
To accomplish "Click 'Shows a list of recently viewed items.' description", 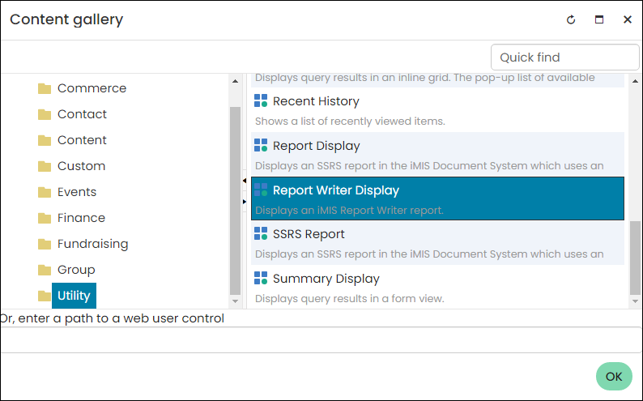I will point(350,122).
